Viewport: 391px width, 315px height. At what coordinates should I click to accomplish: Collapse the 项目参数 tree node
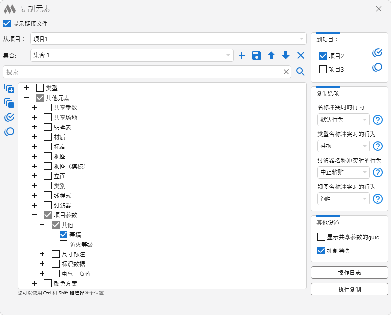[x=34, y=215]
